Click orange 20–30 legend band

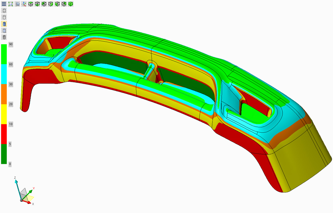pos(4,94)
